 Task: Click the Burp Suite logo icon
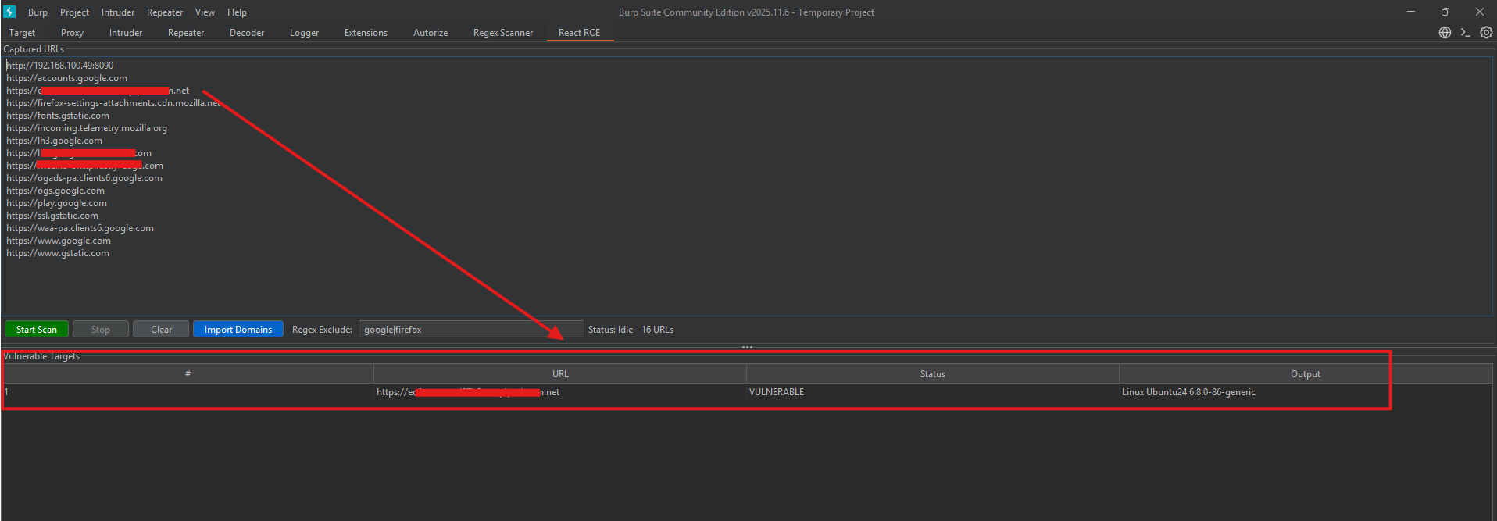click(9, 12)
